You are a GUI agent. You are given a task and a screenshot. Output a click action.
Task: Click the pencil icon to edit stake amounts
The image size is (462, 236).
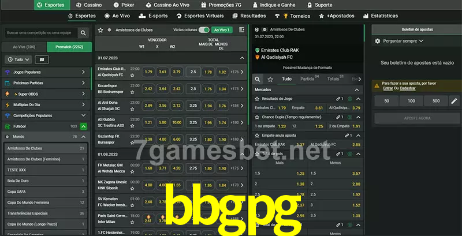coord(453,101)
